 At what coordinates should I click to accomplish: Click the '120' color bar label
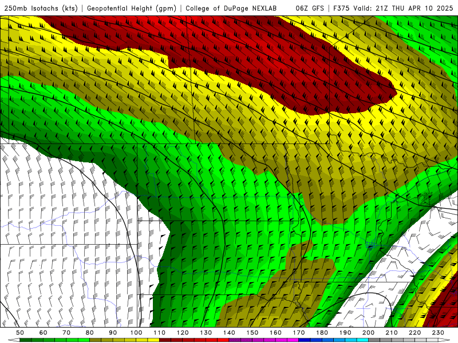click(183, 333)
